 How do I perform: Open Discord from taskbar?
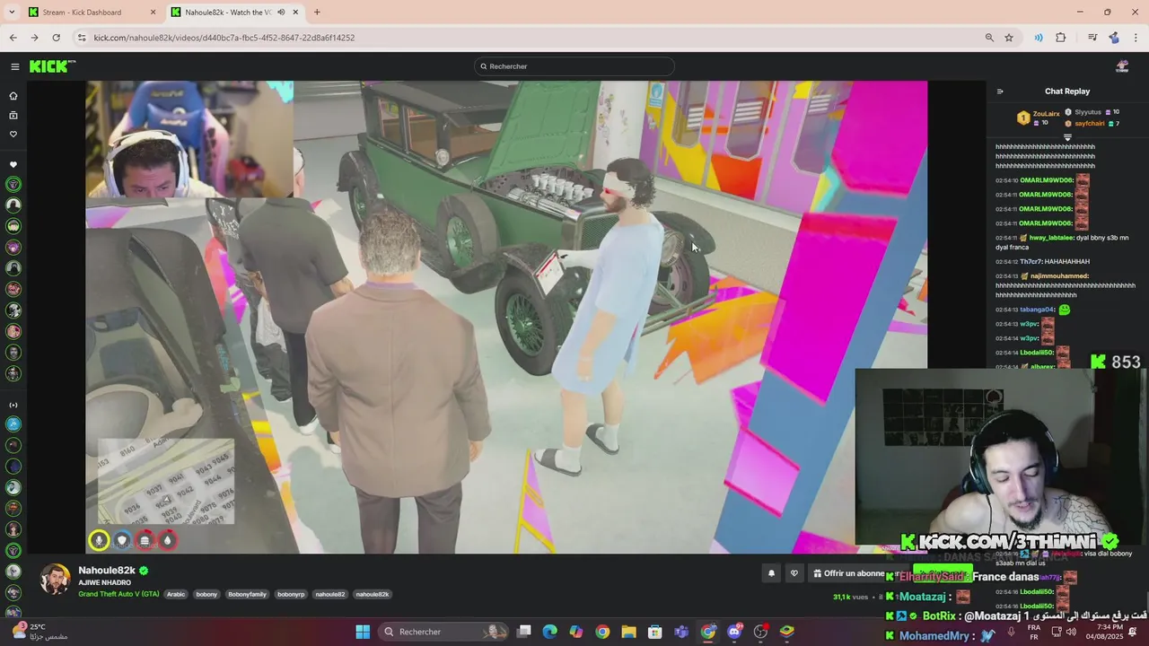tap(734, 632)
